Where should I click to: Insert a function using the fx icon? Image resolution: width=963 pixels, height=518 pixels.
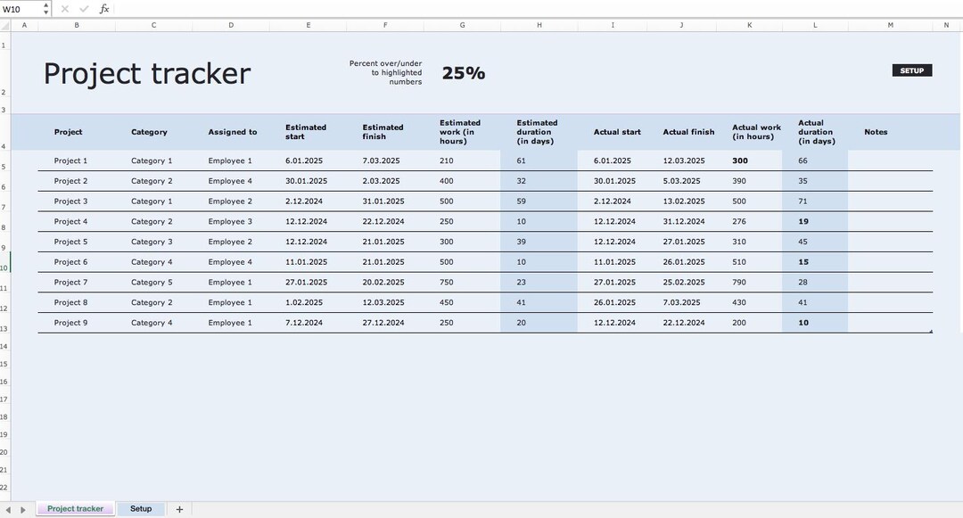(x=103, y=9)
